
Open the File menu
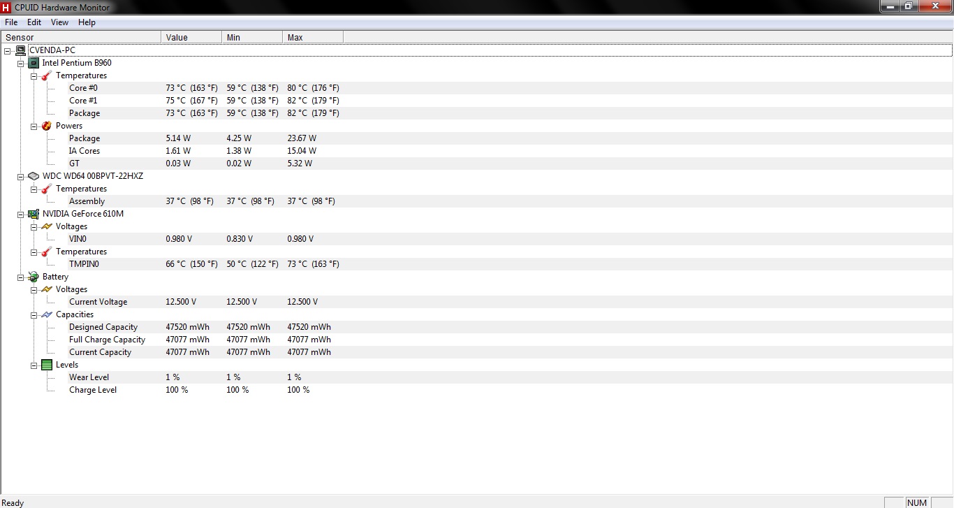click(11, 22)
